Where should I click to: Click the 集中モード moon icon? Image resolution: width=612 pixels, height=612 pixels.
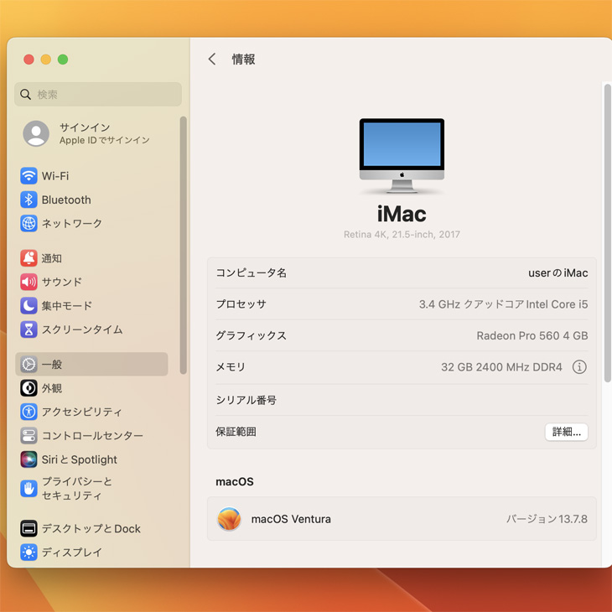pyautogui.click(x=29, y=306)
